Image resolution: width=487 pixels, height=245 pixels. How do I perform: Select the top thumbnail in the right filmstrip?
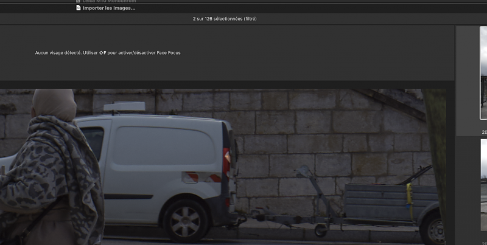point(483,73)
